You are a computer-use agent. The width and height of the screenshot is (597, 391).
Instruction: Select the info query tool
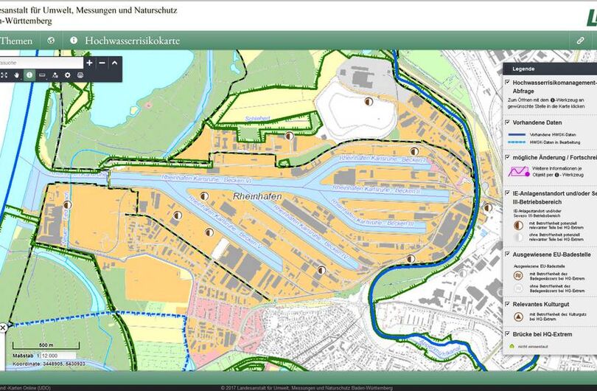coord(29,75)
